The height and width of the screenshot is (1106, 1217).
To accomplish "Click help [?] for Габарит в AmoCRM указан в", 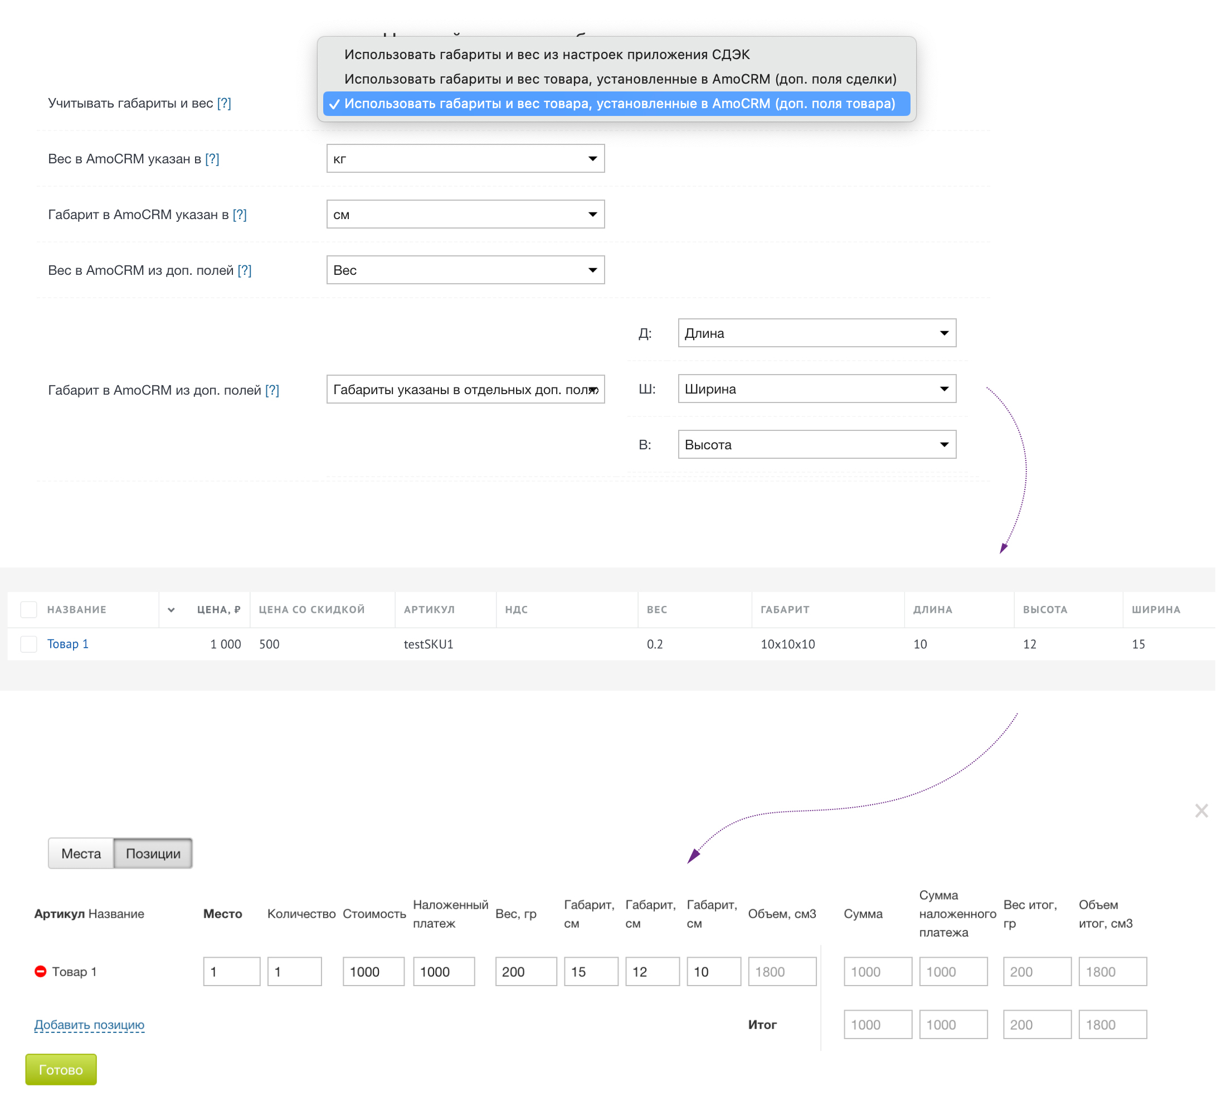I will pyautogui.click(x=240, y=215).
